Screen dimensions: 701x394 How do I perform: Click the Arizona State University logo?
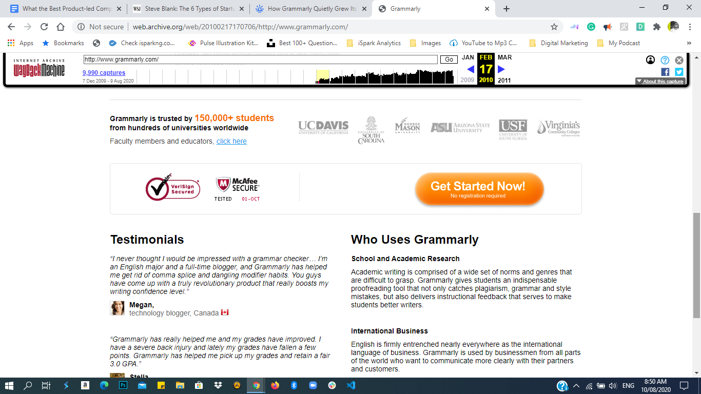pyautogui.click(x=460, y=127)
